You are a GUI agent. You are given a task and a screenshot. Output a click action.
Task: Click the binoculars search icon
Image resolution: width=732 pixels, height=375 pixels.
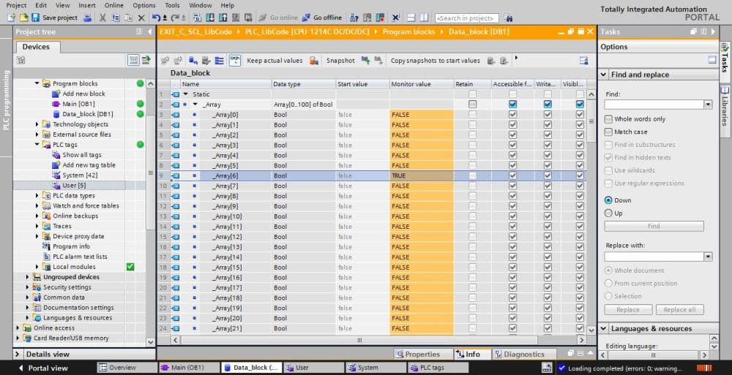tap(509, 18)
